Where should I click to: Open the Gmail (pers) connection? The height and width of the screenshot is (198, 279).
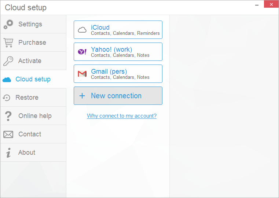point(118,74)
